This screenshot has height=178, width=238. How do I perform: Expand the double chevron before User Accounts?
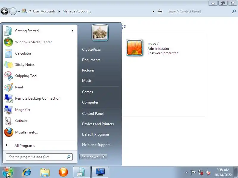pos(29,11)
